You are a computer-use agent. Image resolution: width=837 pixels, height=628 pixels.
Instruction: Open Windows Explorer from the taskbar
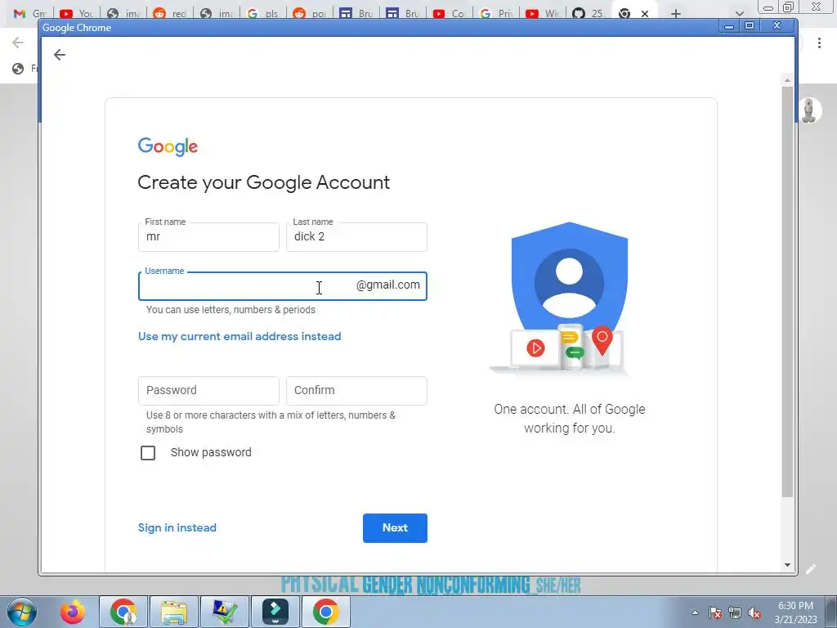pyautogui.click(x=174, y=612)
